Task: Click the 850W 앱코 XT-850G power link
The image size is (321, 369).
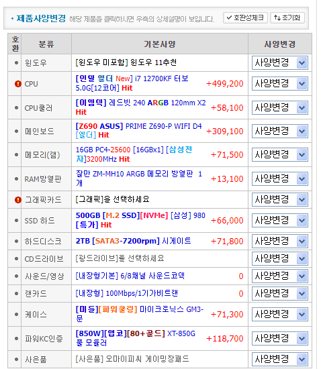Action: [x=136, y=338]
